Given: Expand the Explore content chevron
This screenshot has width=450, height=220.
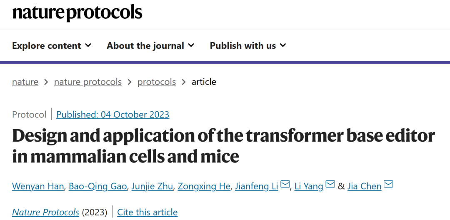Looking at the screenshot, I should (x=88, y=45).
